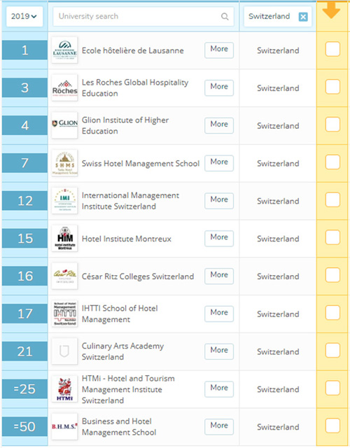This screenshot has width=350, height=448.
Task: Check the box for César Ritz Colleges Switzerland
Action: tap(332, 275)
